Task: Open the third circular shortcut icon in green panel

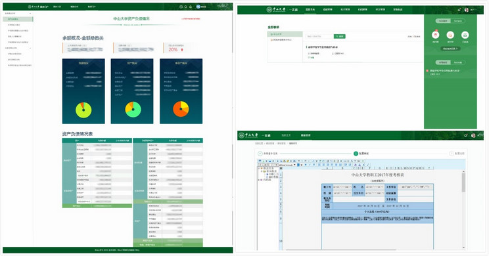Action: click(x=465, y=35)
